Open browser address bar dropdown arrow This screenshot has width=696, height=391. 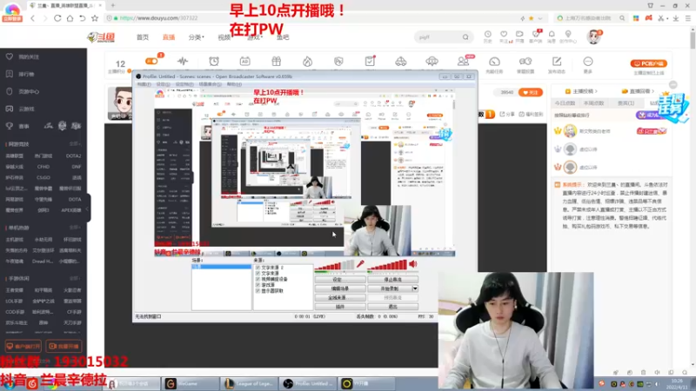[540, 18]
